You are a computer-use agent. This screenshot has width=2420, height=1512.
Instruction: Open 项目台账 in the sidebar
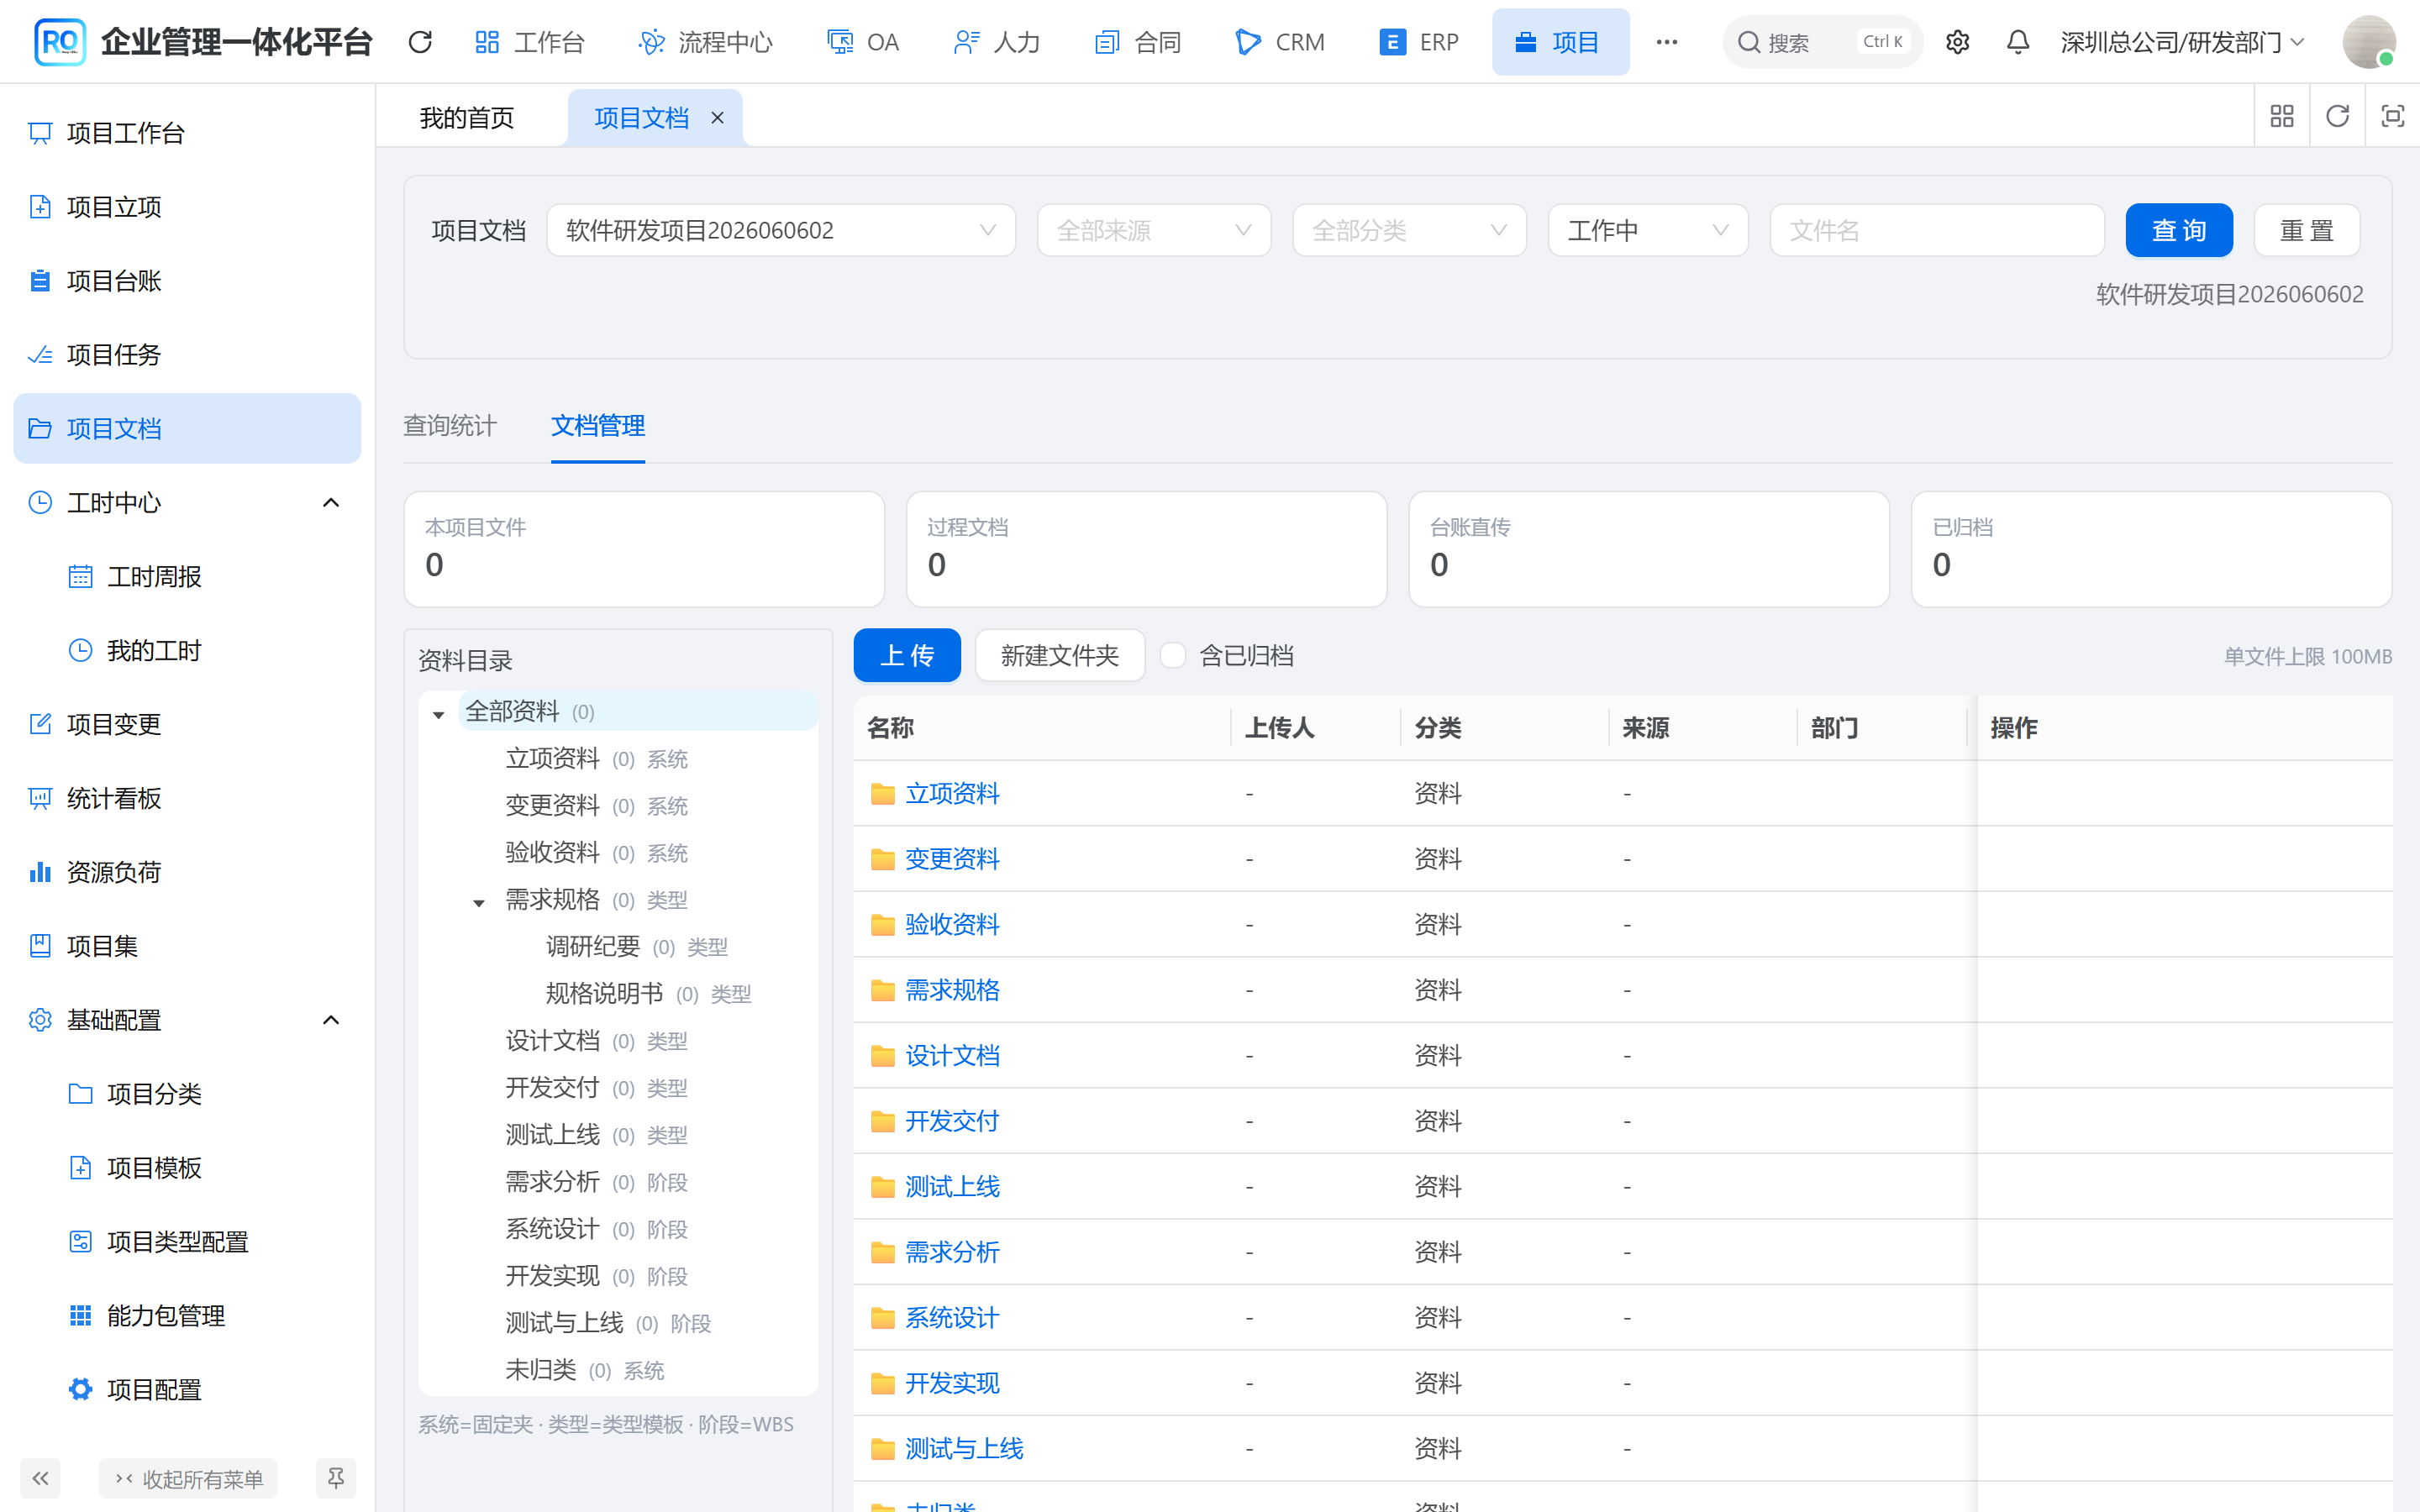187,281
